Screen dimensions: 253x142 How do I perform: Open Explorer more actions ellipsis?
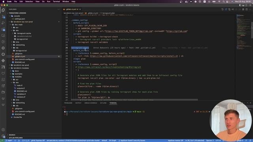(x=59, y=9)
